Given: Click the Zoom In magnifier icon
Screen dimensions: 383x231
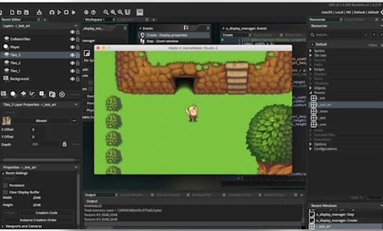Looking at the screenshot, I should point(120,12).
